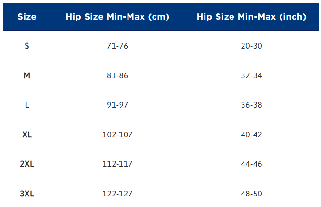Click the 81-86 cm cell
Viewport: 321px width, 207px height.
click(117, 75)
